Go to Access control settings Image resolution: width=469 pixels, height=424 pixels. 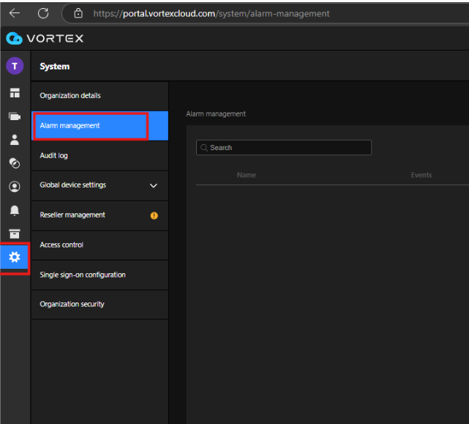(x=61, y=245)
